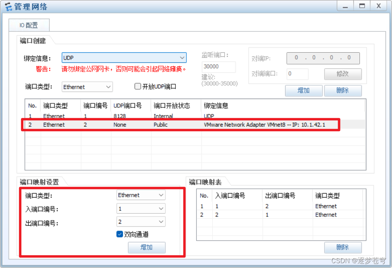
Task: Open the 入端口编号 dropdown
Action: pos(141,208)
